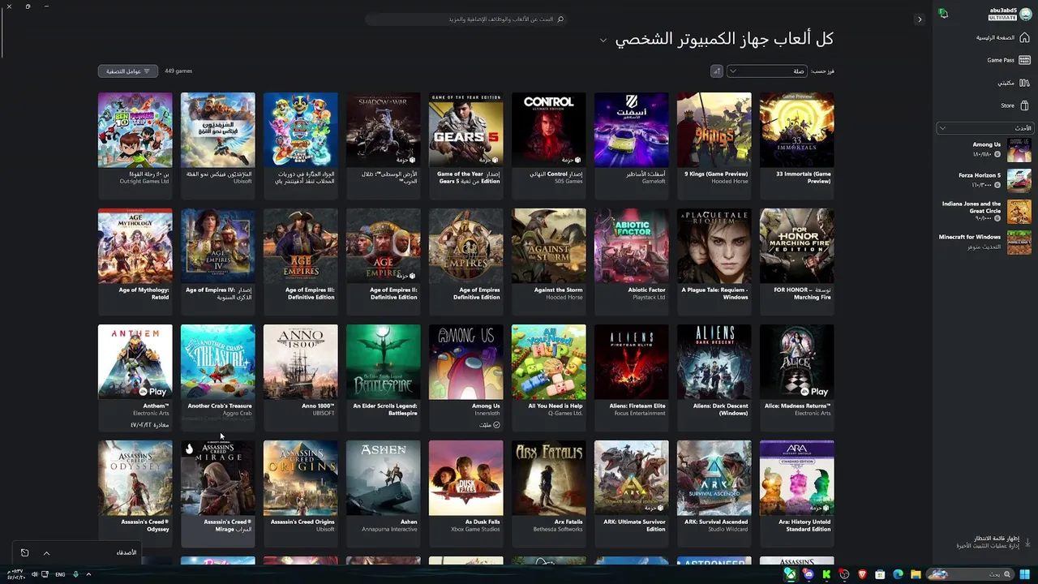Open 9 Kings Game Preview tile
1038x584 pixels.
[714, 144]
